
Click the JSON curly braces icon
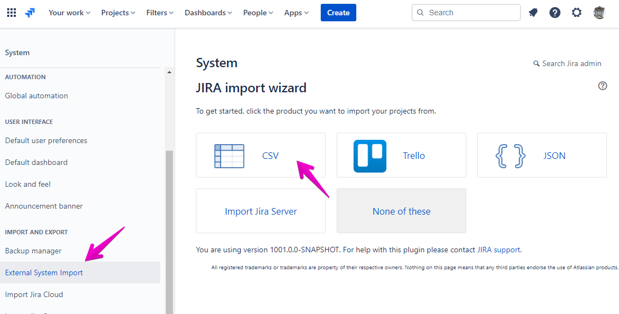(510, 156)
